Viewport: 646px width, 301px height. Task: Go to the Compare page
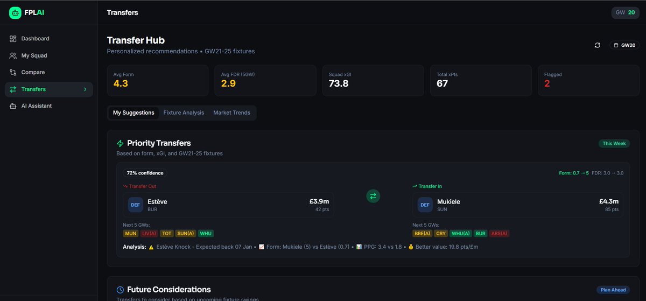tap(48, 72)
